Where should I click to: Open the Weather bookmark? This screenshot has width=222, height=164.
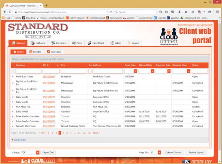point(173,18)
